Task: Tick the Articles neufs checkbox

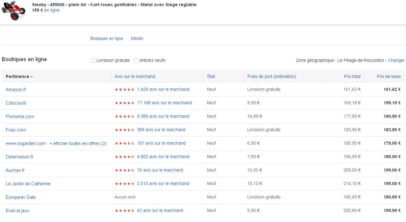Action: (x=136, y=61)
